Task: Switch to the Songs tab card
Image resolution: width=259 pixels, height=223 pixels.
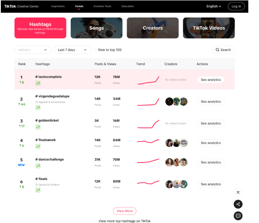Action: coord(97,28)
